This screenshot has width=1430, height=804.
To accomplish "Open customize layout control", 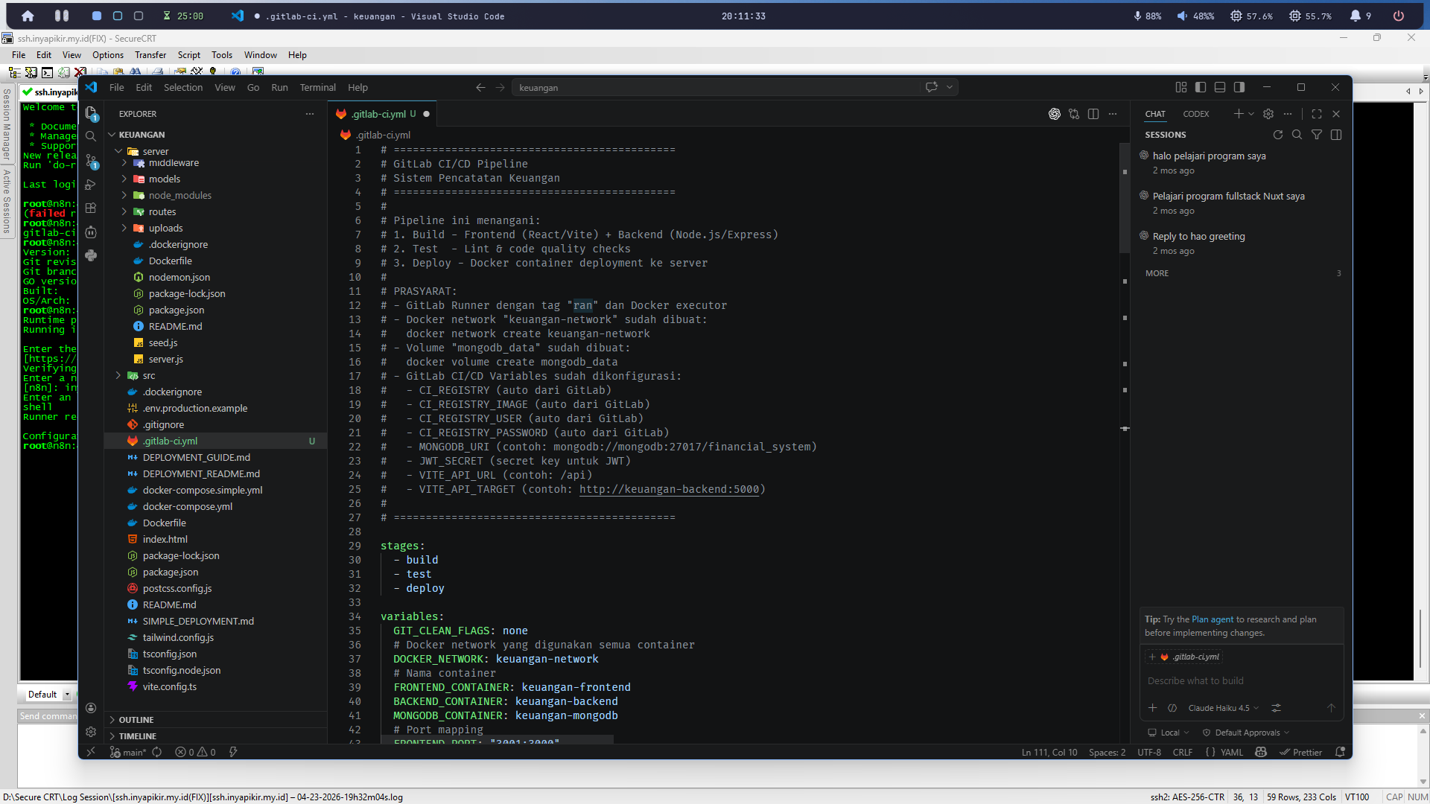I will pyautogui.click(x=1181, y=87).
